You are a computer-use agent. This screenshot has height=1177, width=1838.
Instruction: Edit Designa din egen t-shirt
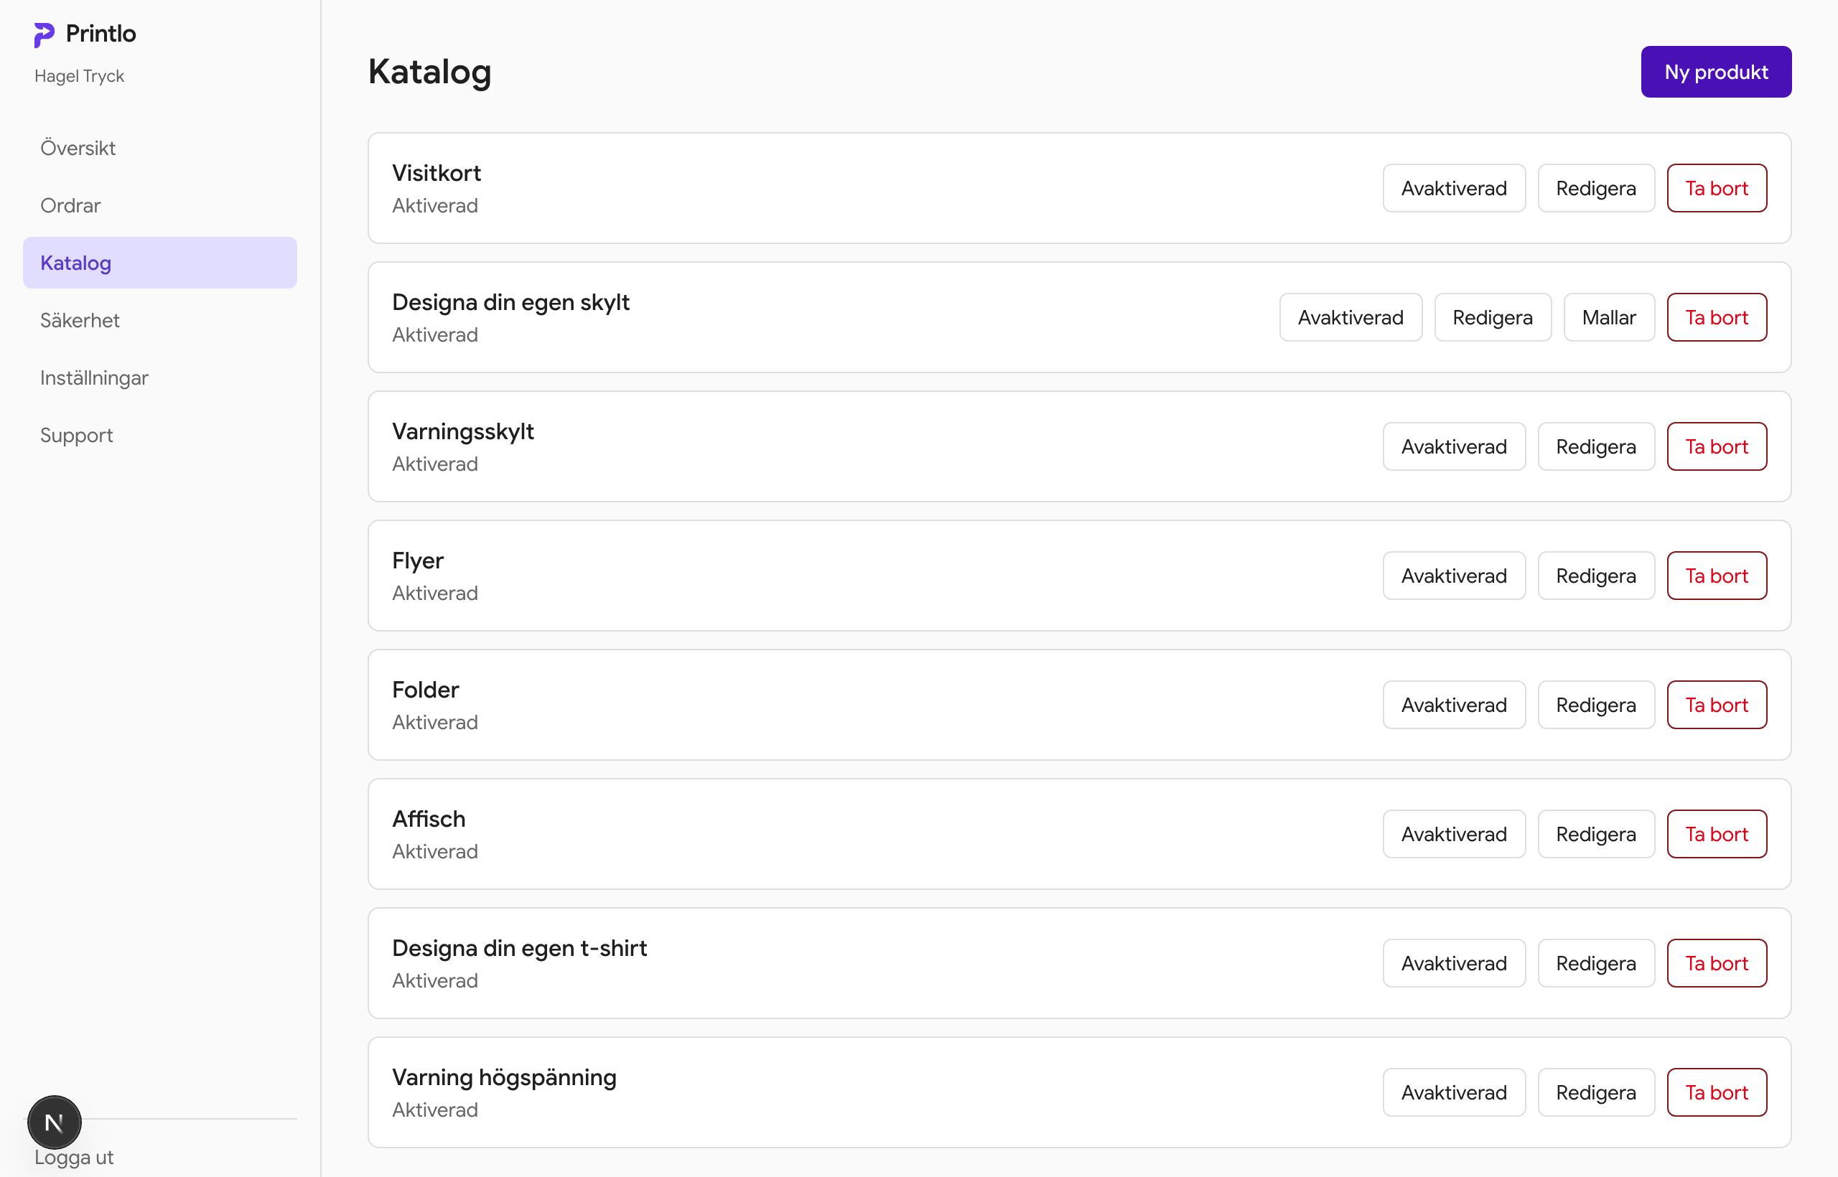(x=1595, y=963)
